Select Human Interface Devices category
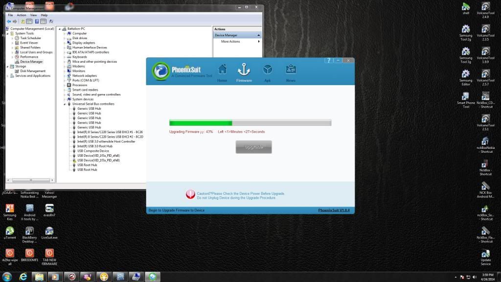This screenshot has height=282, width=501. coord(90,47)
